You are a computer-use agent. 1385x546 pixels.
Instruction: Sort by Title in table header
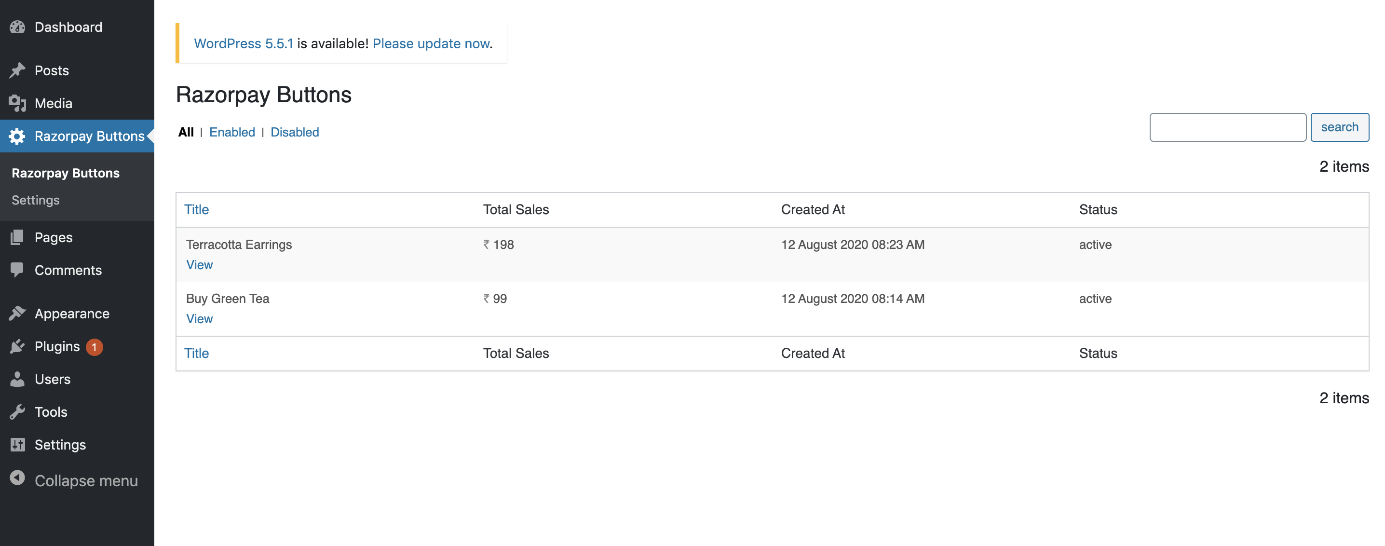[x=196, y=210]
